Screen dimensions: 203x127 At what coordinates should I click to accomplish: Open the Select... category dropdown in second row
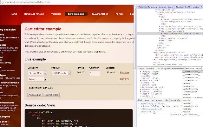click(x=37, y=79)
